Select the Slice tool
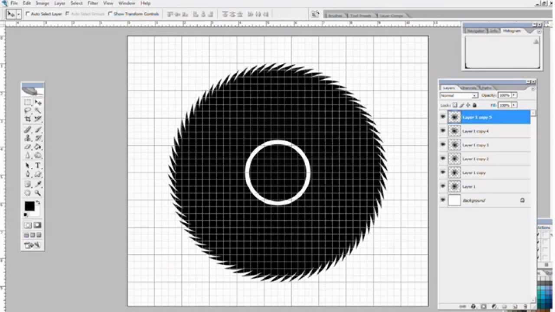 pyautogui.click(x=38, y=119)
